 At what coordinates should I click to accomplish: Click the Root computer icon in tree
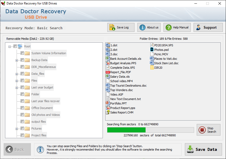tap(20, 46)
